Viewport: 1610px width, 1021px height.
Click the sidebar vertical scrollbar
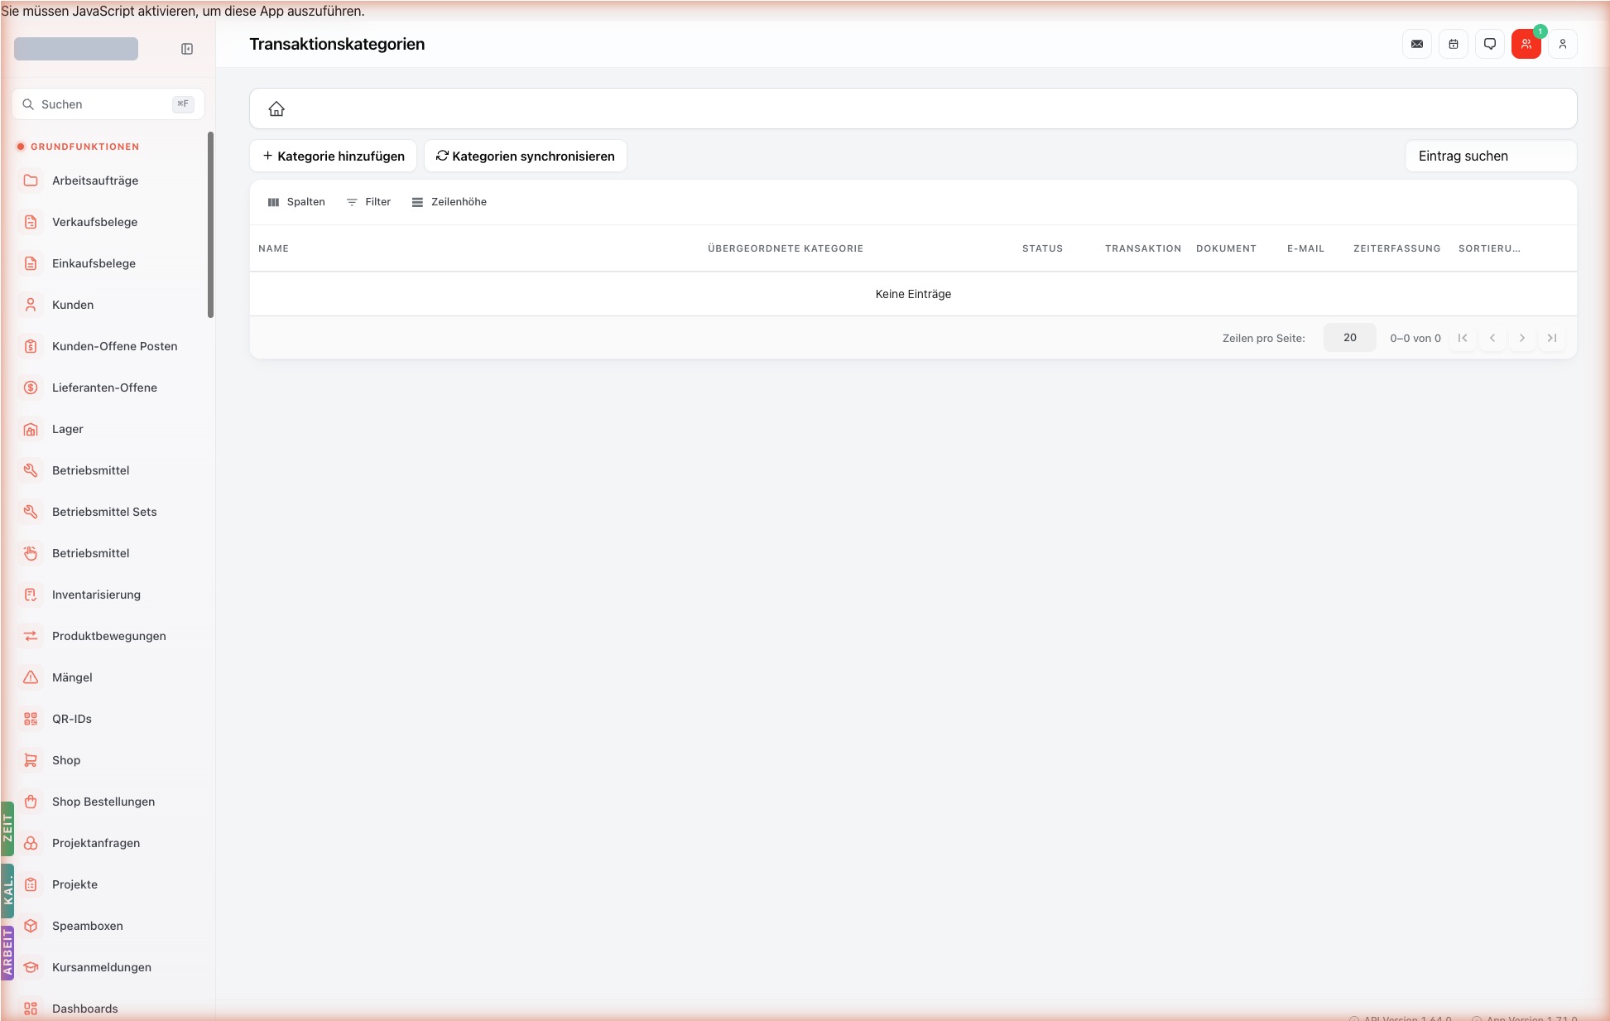(x=210, y=224)
